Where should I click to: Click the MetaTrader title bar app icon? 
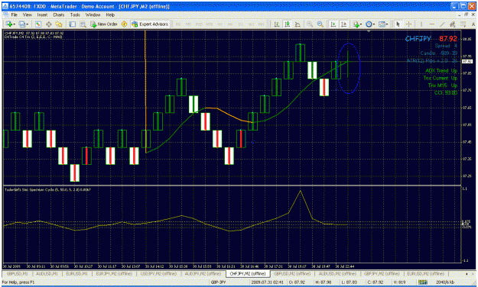tap(5, 6)
